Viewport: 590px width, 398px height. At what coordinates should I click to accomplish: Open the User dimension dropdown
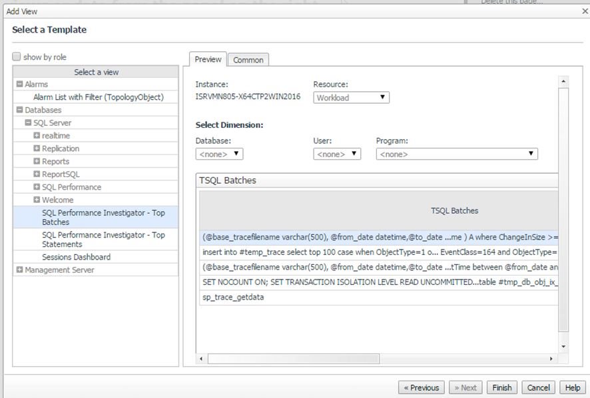point(337,154)
